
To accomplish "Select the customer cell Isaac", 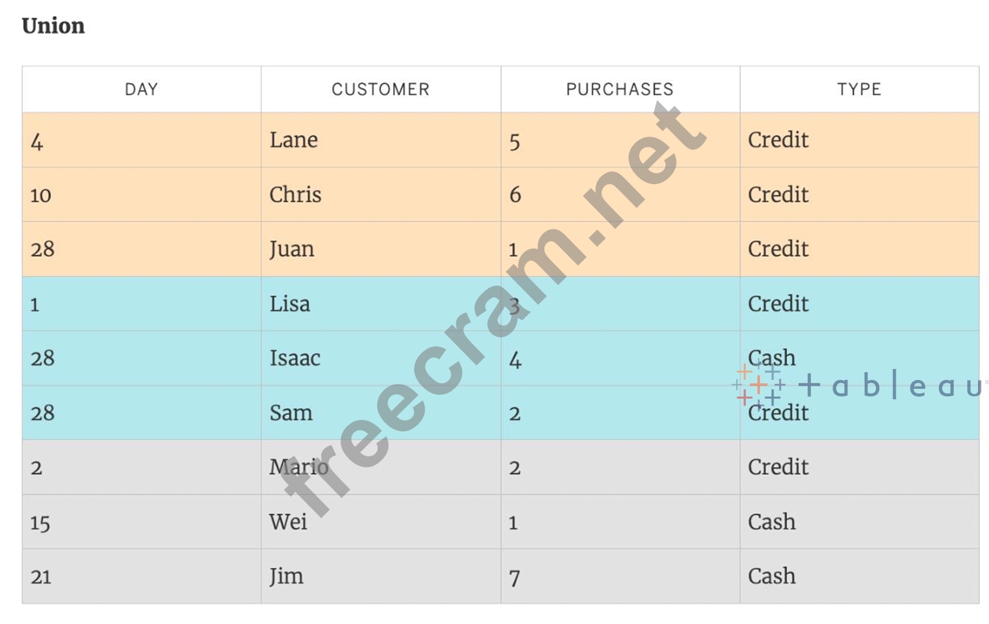I will pyautogui.click(x=295, y=358).
